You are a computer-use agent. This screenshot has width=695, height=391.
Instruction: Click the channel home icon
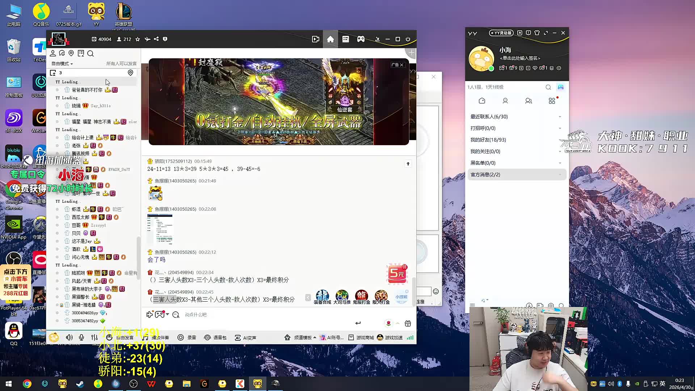(330, 39)
